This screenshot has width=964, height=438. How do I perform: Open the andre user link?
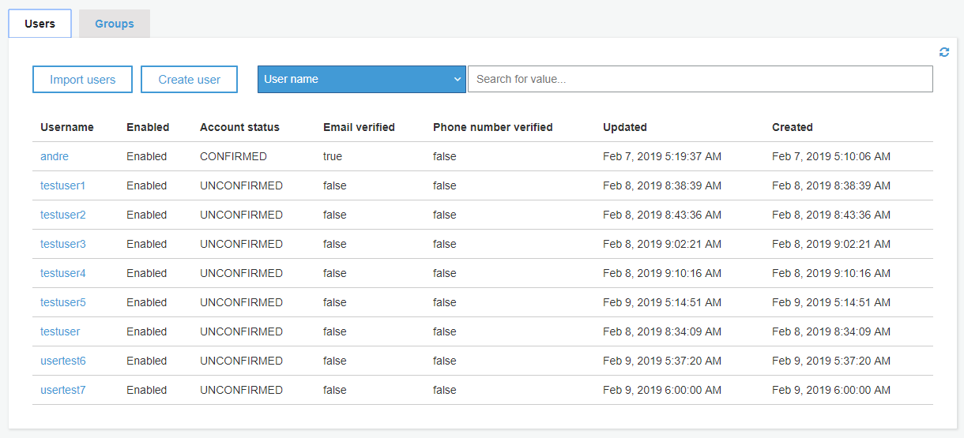coord(55,156)
